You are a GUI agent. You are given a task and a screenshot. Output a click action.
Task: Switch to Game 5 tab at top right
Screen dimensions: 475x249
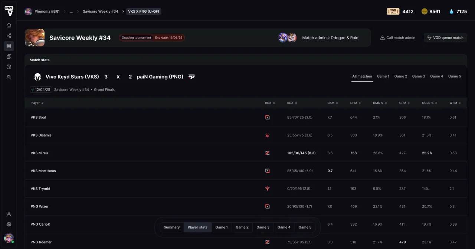pyautogui.click(x=455, y=76)
